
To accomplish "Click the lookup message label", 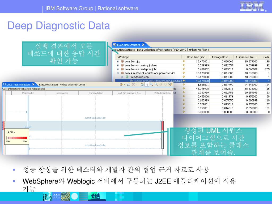I will 28,127.
